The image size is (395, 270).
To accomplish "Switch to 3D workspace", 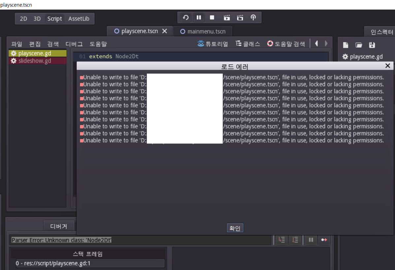I will click(37, 18).
